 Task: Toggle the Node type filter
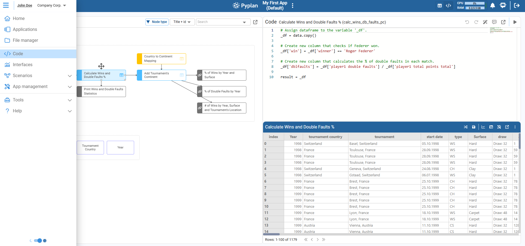(157, 22)
